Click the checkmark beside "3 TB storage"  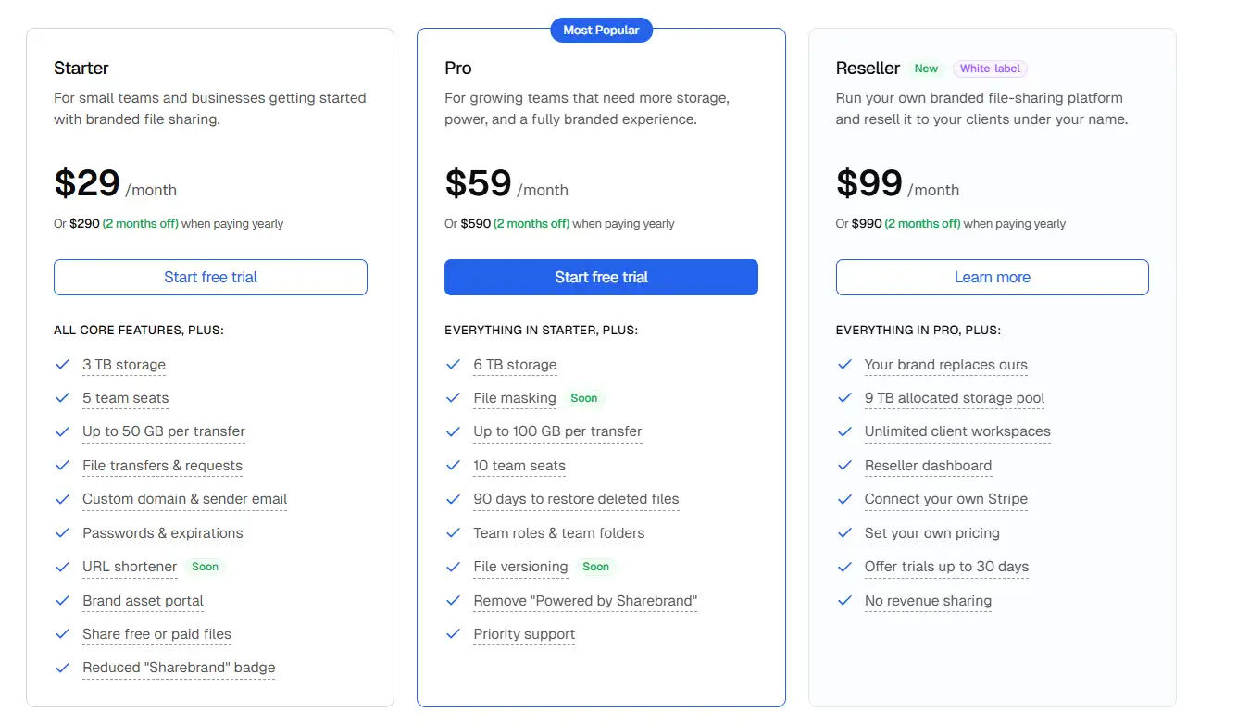pos(62,365)
